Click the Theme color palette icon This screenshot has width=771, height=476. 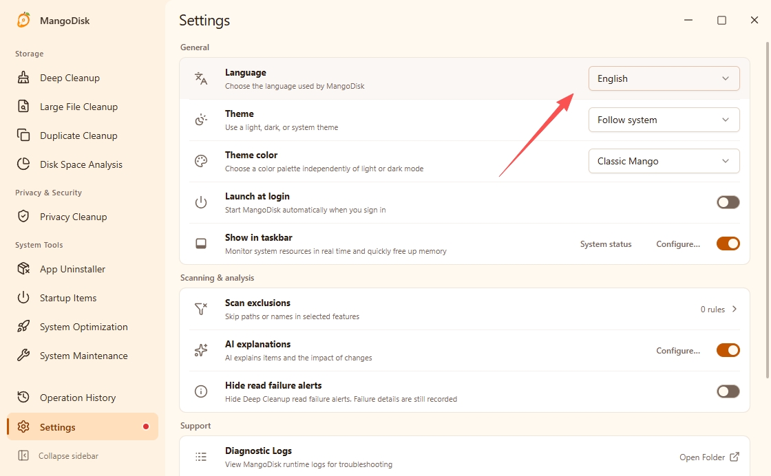pyautogui.click(x=201, y=161)
